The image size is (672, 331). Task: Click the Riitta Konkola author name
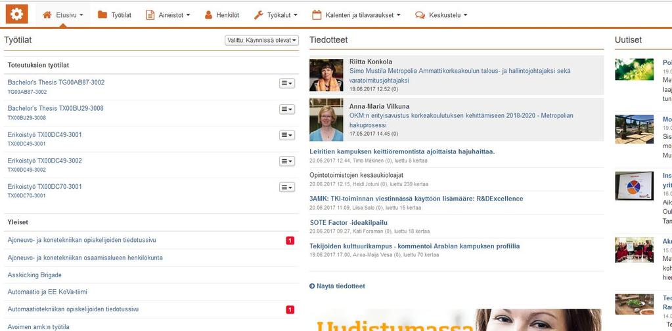(370, 62)
